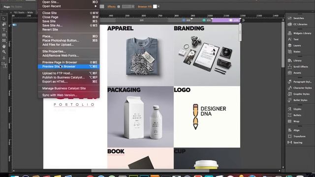Select the Zoom tool
Screen dimensions: 315x177
coord(3,52)
